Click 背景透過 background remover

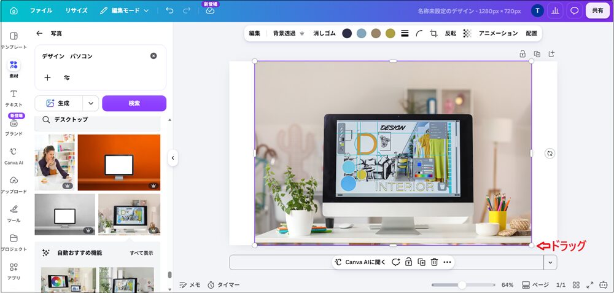pos(289,34)
